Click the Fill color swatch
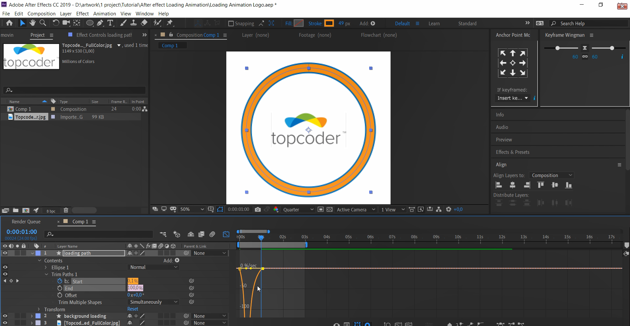Screen dimensions: 630x326 pos(299,23)
